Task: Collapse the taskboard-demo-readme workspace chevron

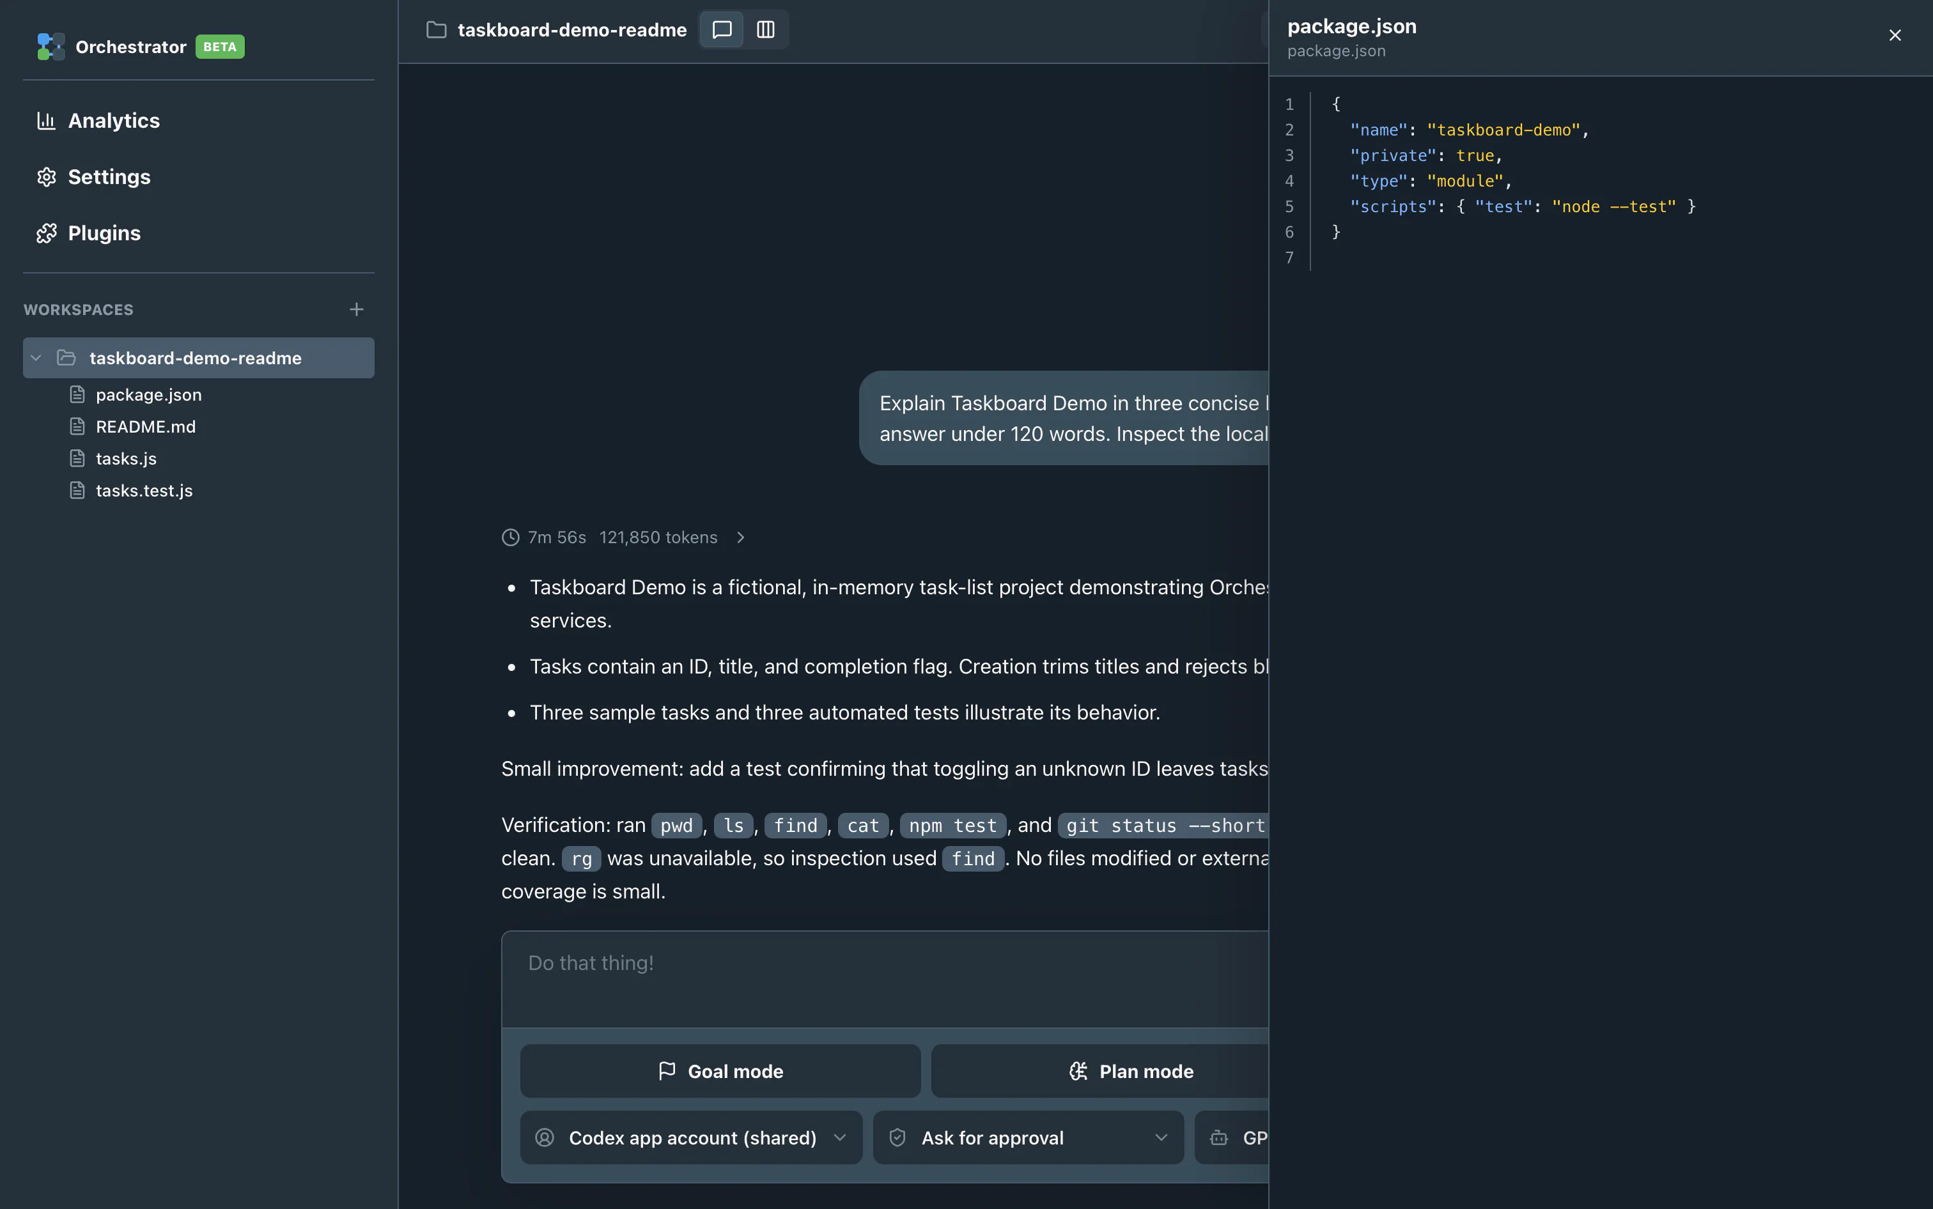Action: (x=36, y=358)
